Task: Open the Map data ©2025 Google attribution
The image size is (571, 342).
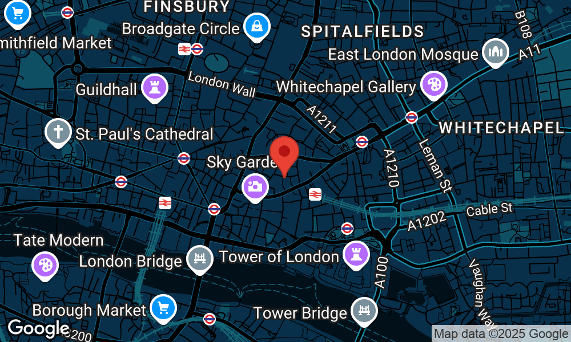Action: pyautogui.click(x=501, y=333)
